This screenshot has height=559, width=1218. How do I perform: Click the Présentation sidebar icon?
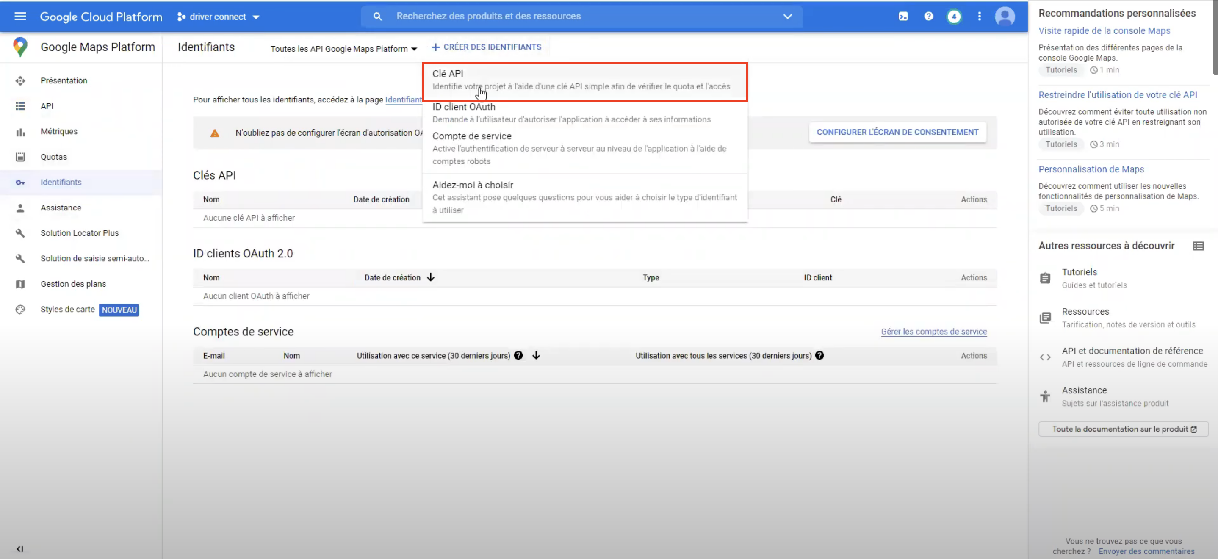(20, 81)
